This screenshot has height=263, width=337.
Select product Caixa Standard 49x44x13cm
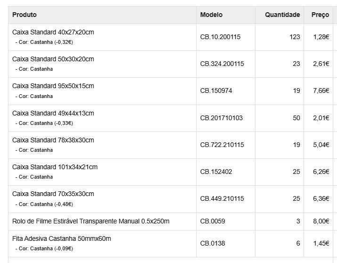(x=53, y=113)
